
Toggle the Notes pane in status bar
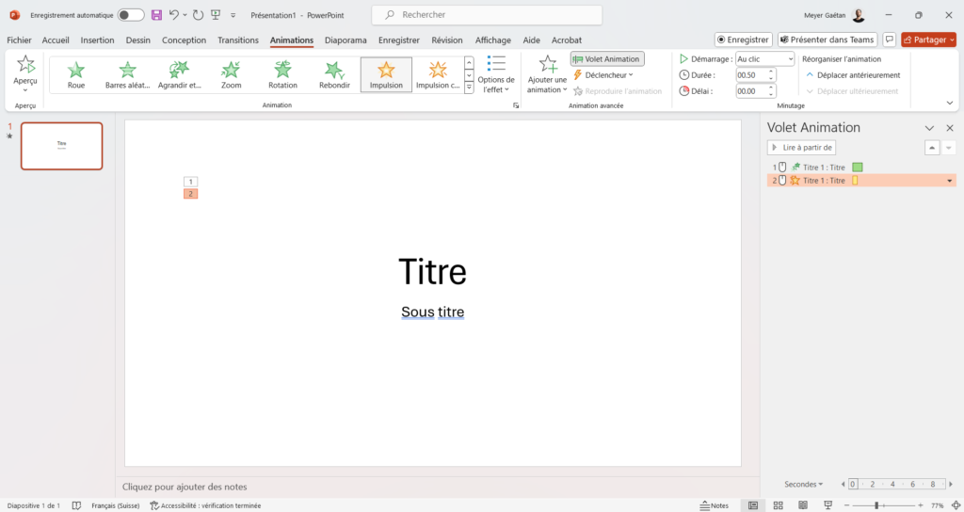(x=715, y=505)
